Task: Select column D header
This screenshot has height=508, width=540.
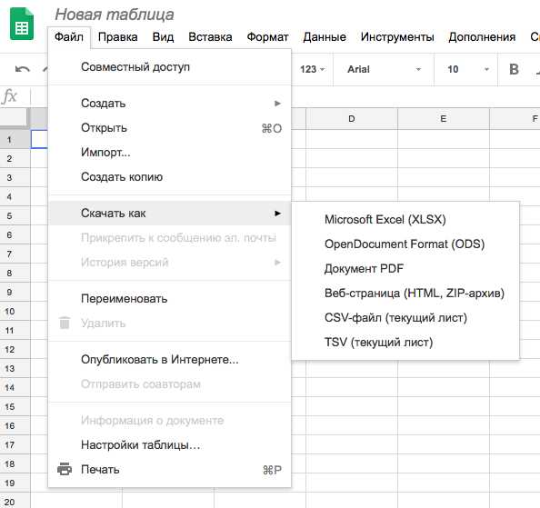Action: [352, 119]
